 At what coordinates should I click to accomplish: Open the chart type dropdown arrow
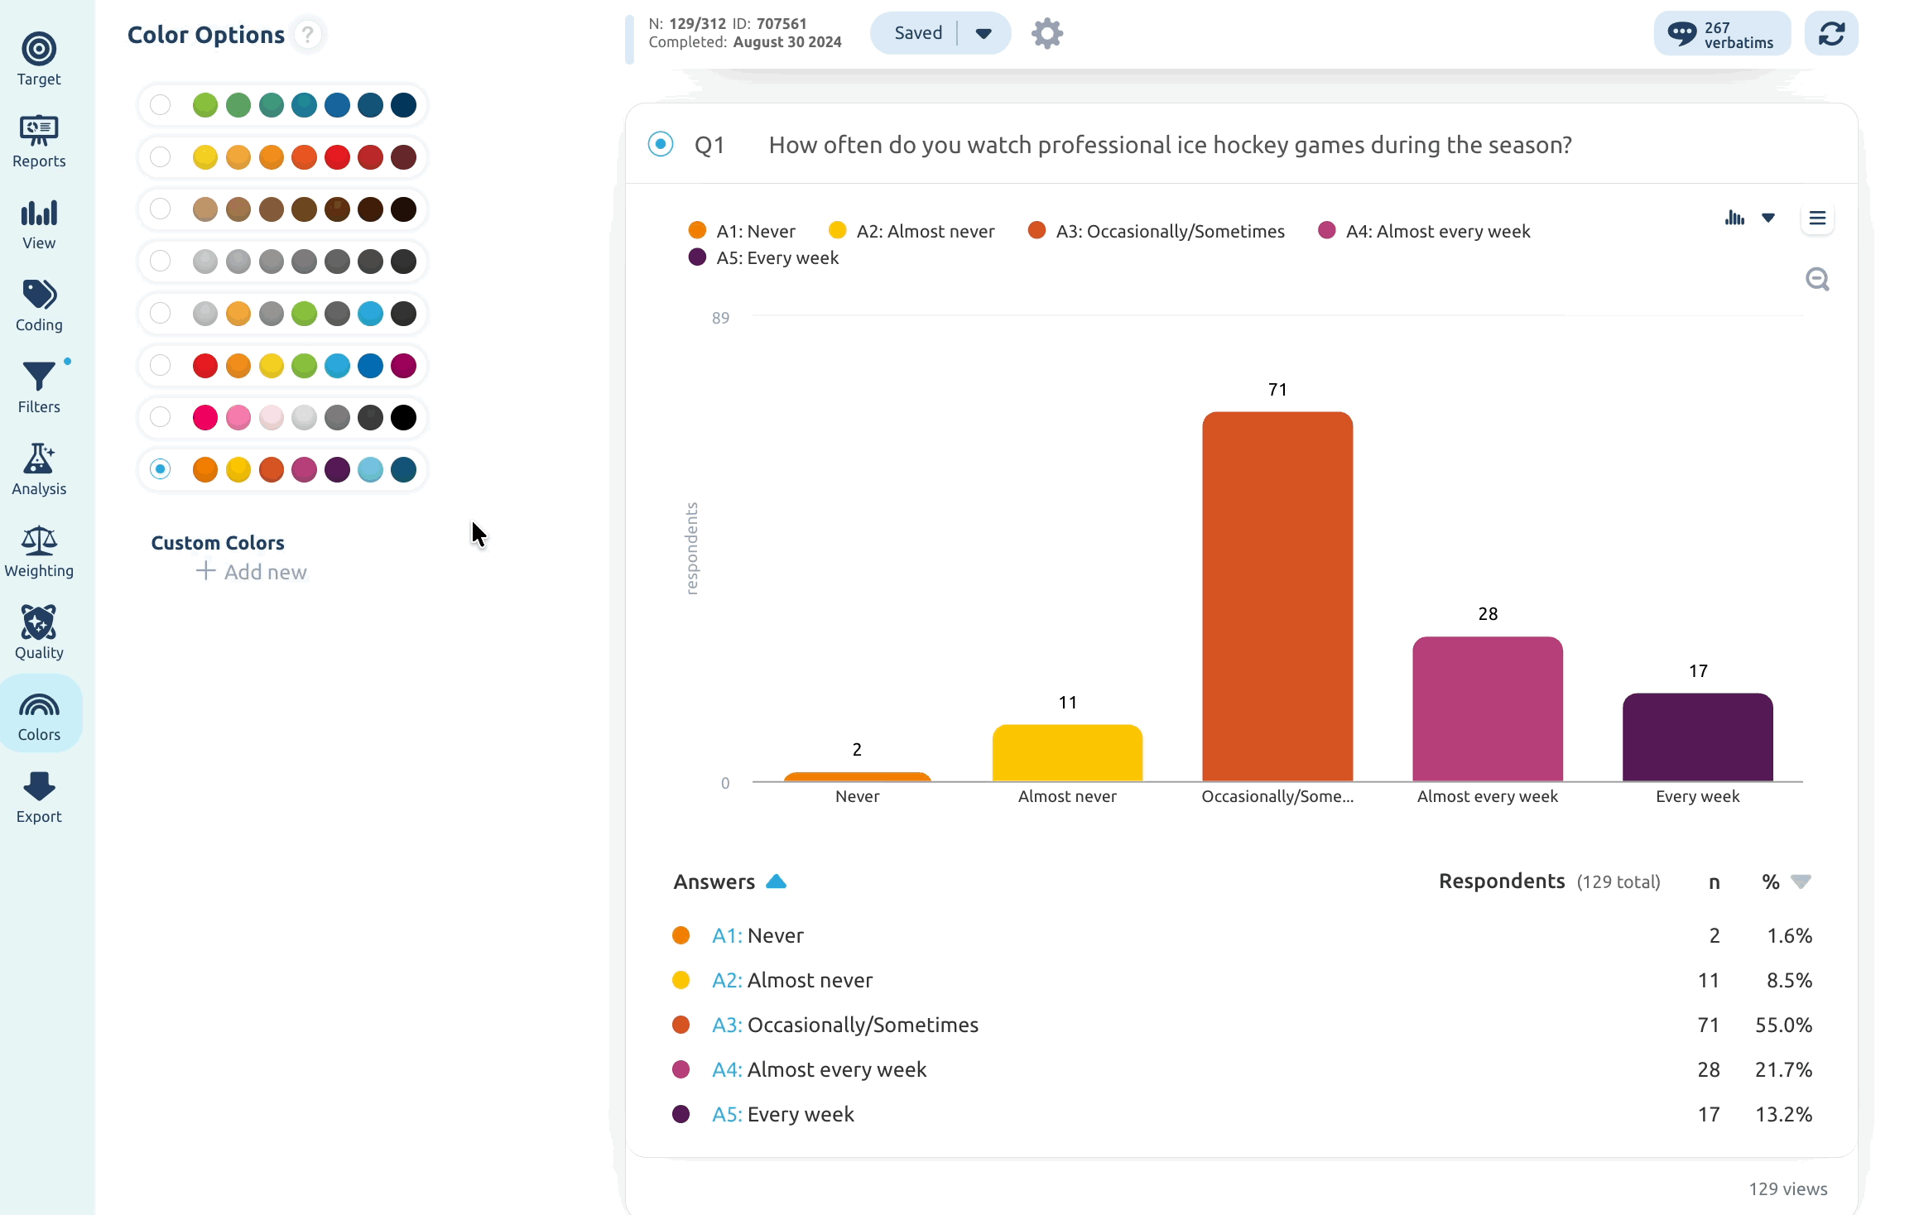pos(1768,219)
